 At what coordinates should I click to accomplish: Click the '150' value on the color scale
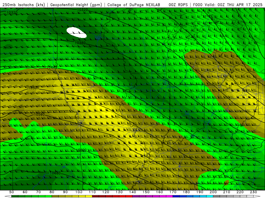pyautogui.click(x=146, y=192)
